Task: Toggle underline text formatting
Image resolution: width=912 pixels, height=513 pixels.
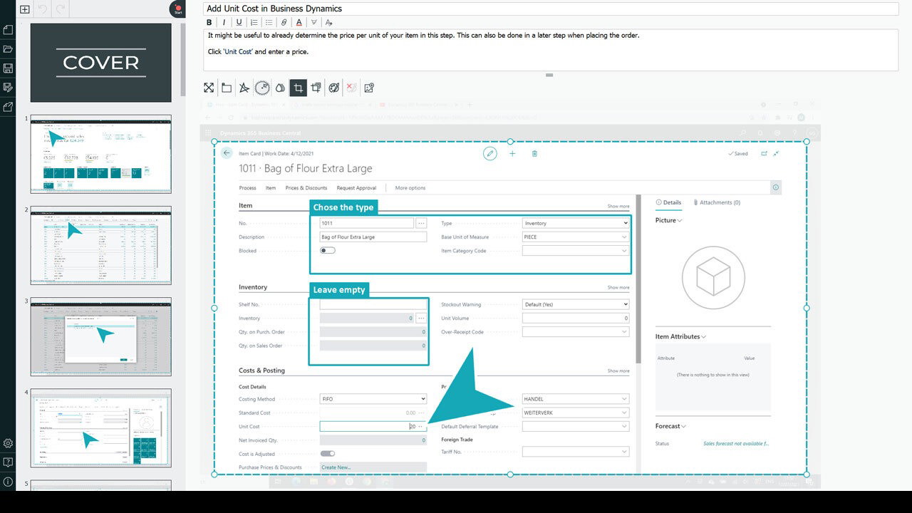Action: 239,23
